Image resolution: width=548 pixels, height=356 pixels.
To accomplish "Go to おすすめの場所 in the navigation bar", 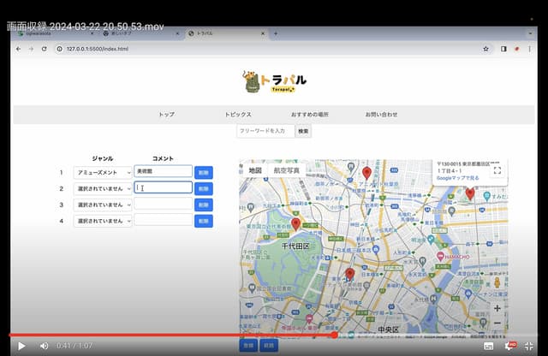I will 309,114.
